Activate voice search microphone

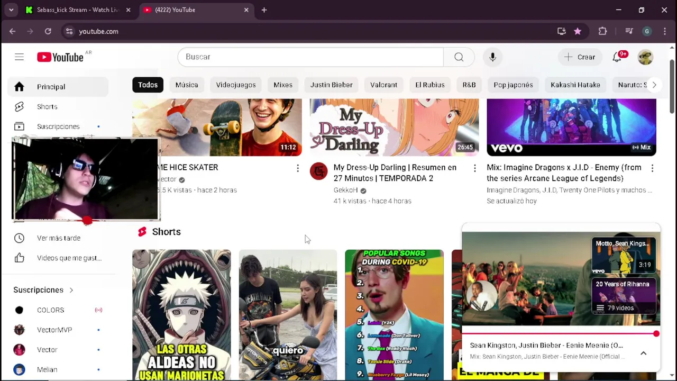click(x=492, y=57)
